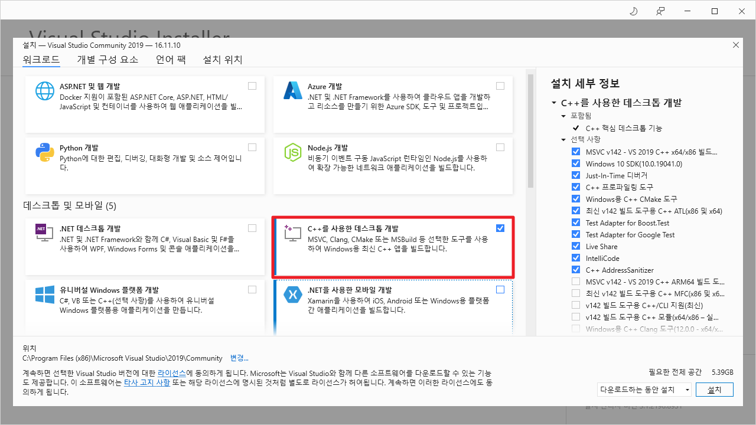
Task: Enable the Azure 개발 workload checkbox
Action: coord(500,86)
